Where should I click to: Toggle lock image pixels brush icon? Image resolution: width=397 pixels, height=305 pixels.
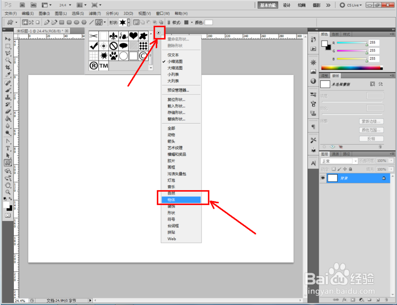point(339,169)
